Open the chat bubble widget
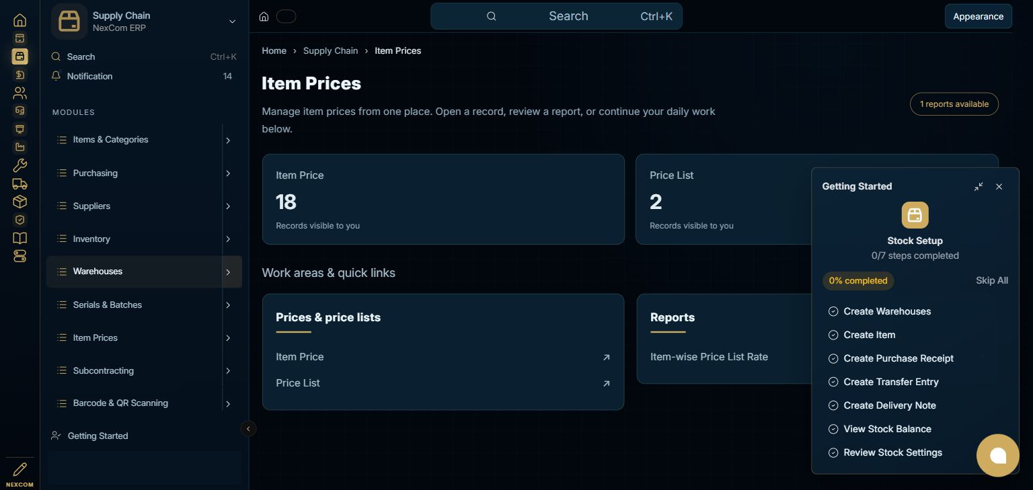 998,455
